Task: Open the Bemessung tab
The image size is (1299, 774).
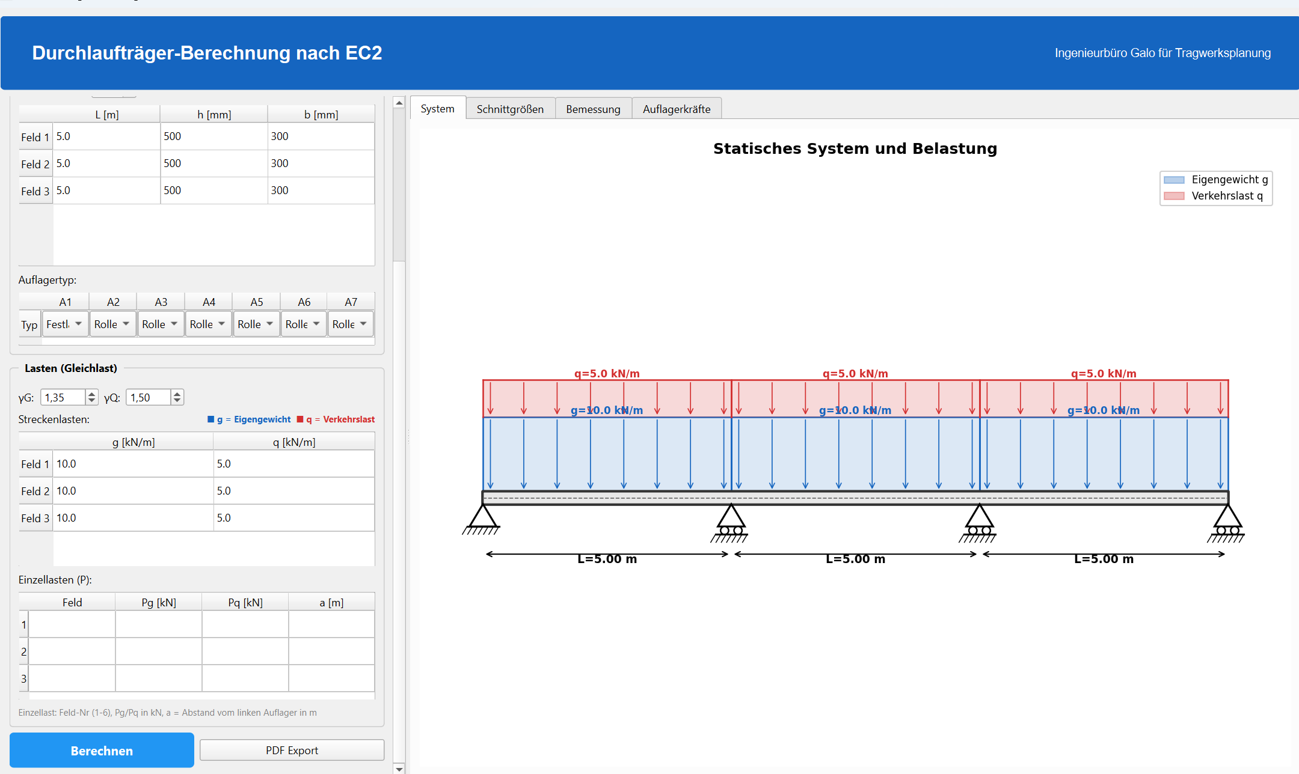Action: tap(593, 109)
